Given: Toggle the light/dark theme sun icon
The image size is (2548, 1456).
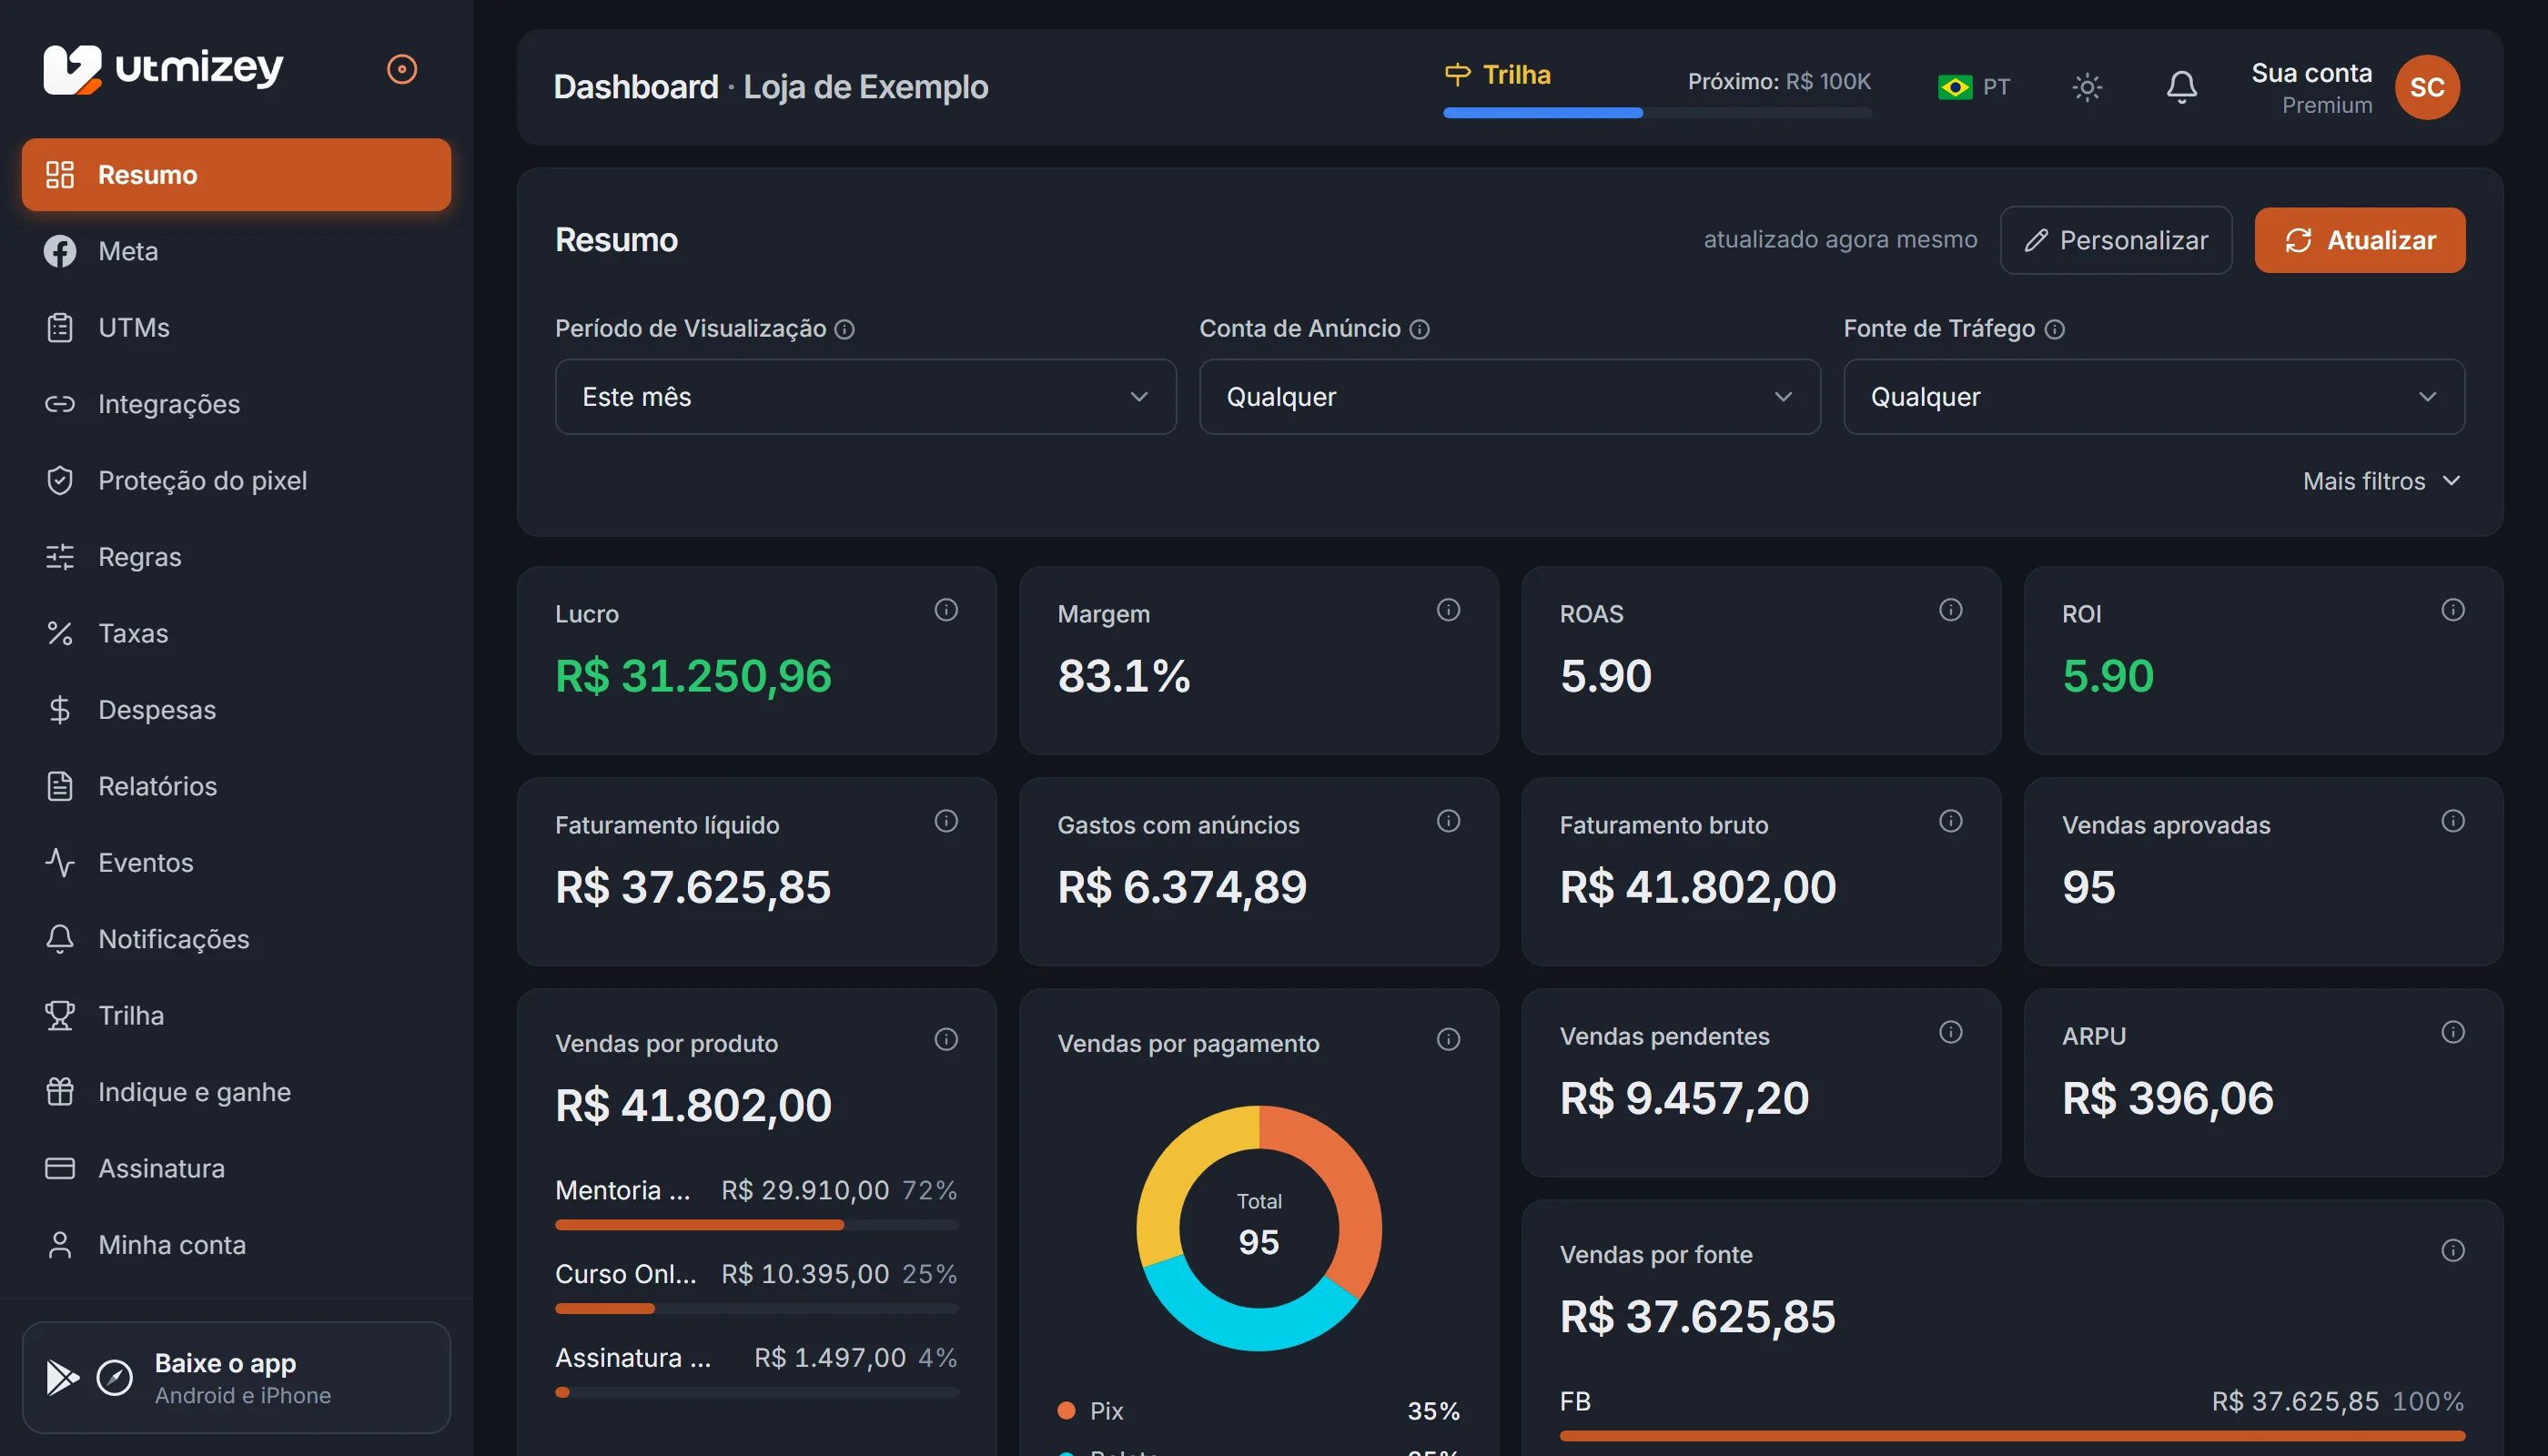Looking at the screenshot, I should click(2086, 87).
